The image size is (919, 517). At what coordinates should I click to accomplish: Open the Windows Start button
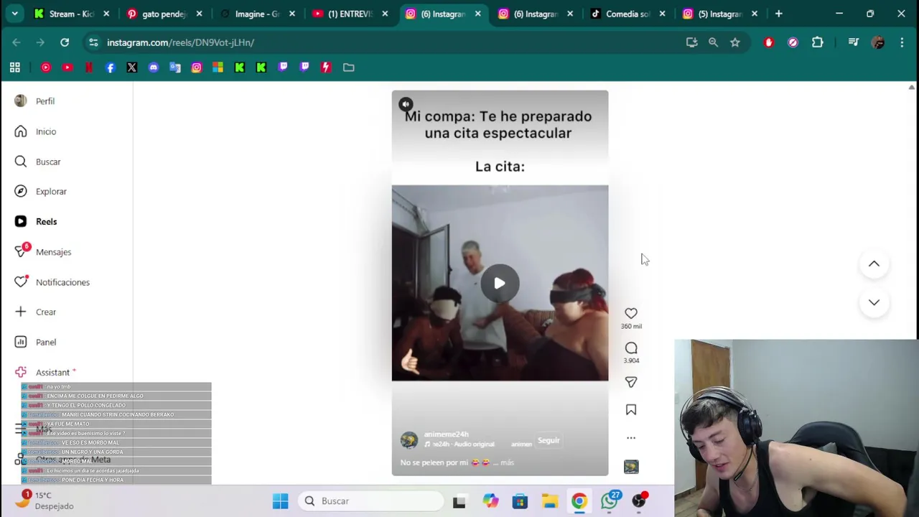pos(281,501)
